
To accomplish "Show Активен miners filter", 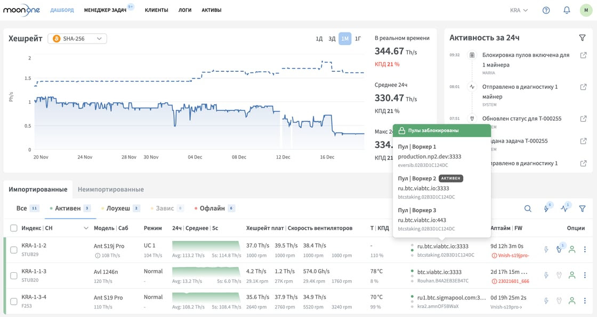I will click(70, 208).
